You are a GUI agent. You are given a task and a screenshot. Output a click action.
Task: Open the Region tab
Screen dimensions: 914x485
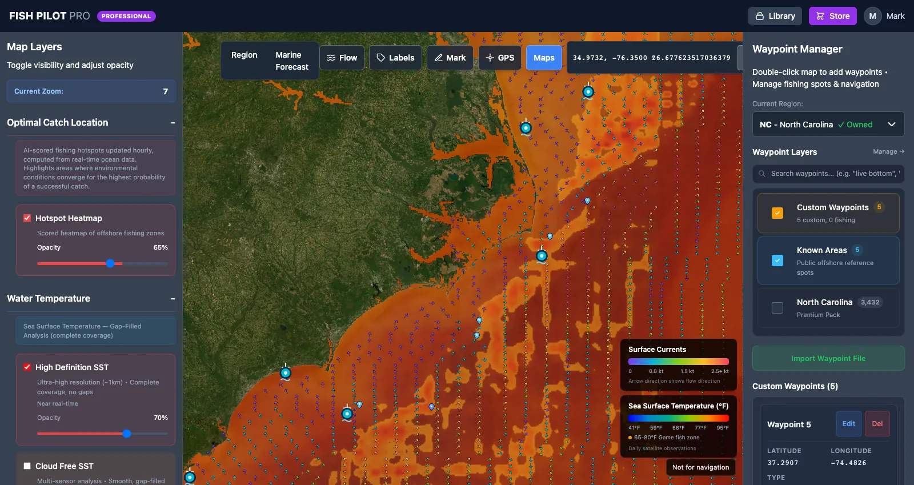click(244, 55)
